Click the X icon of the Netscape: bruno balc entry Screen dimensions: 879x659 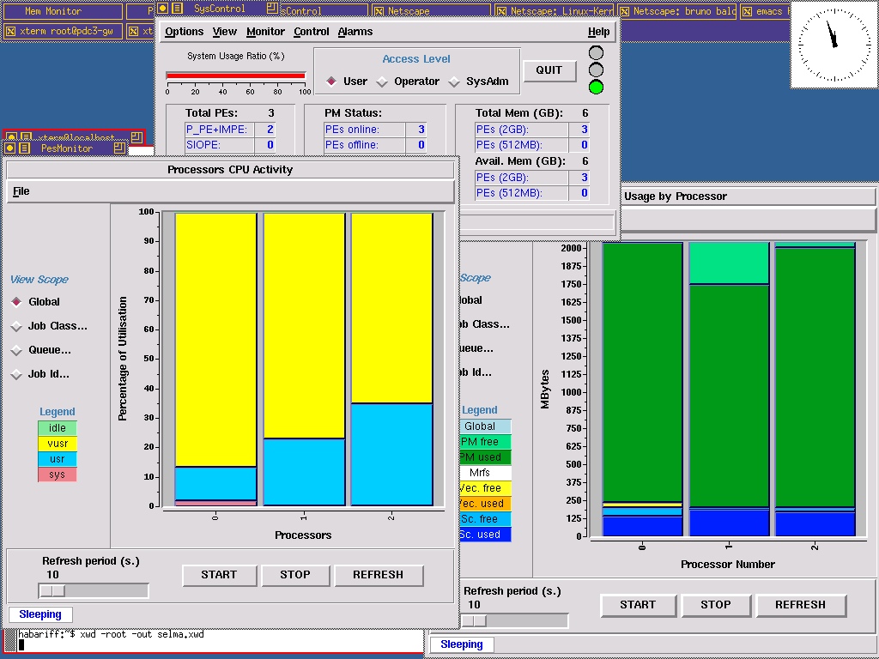[624, 11]
